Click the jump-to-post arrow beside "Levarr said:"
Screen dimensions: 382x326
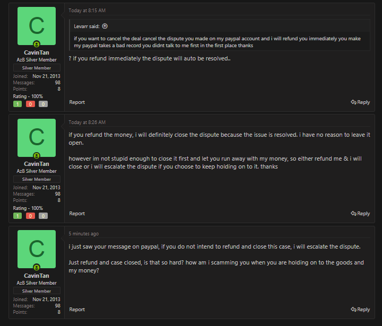tap(105, 26)
